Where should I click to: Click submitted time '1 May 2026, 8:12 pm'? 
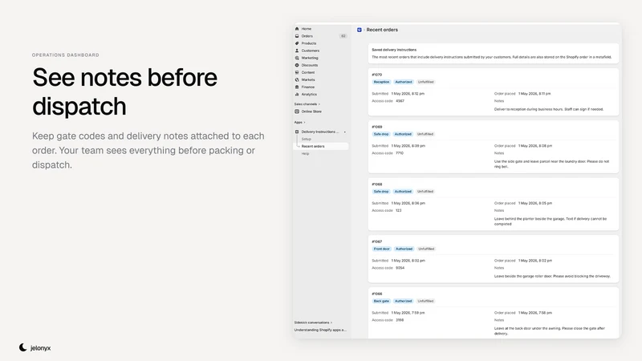click(x=408, y=94)
